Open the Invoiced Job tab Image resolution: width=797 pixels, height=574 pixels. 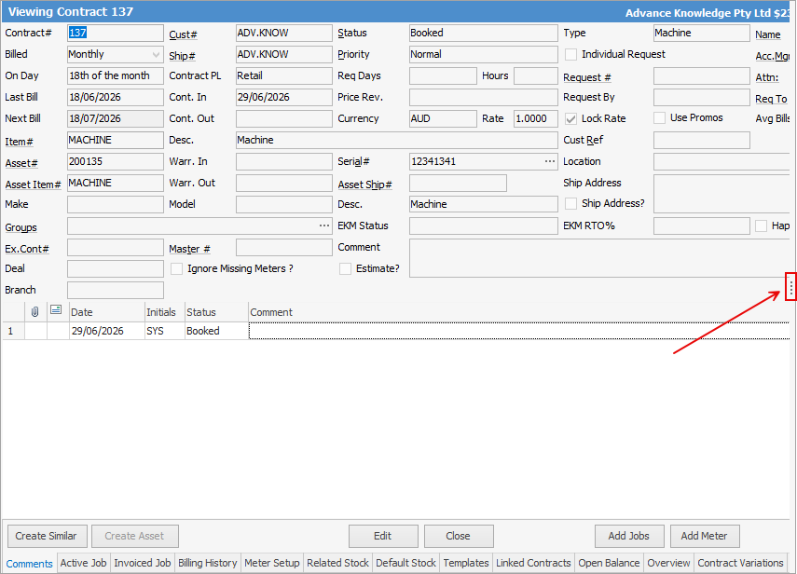(x=143, y=563)
